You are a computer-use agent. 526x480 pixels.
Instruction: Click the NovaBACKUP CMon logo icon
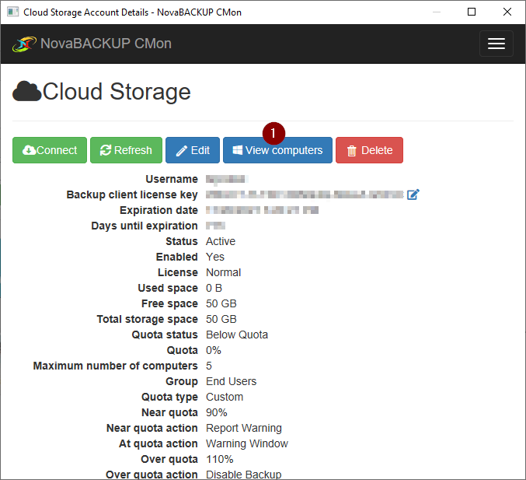point(24,44)
